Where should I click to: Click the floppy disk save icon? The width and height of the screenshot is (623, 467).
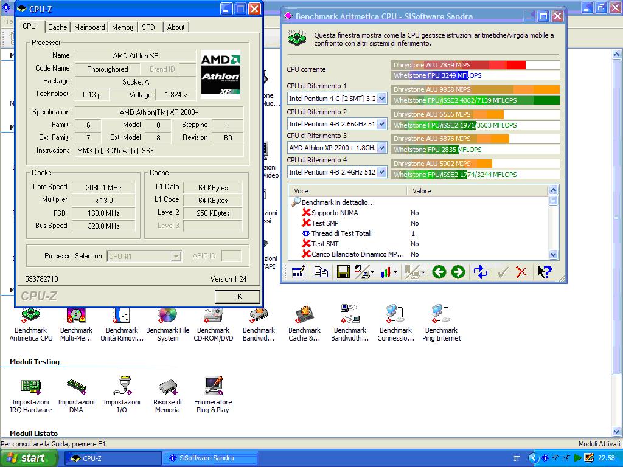tap(343, 272)
